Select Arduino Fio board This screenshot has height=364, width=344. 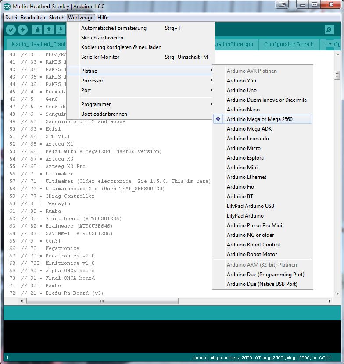[x=262, y=187]
